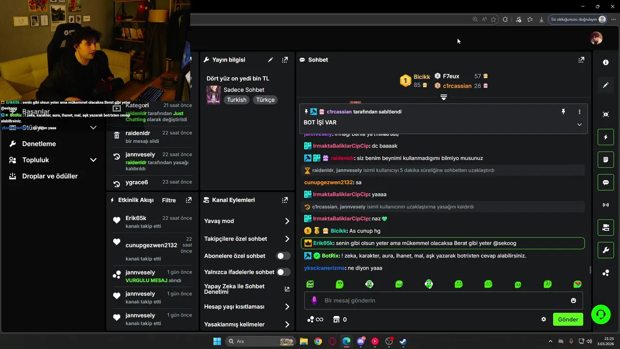Toggle Yalnızca ifadelerle sohbet switch

point(283,272)
